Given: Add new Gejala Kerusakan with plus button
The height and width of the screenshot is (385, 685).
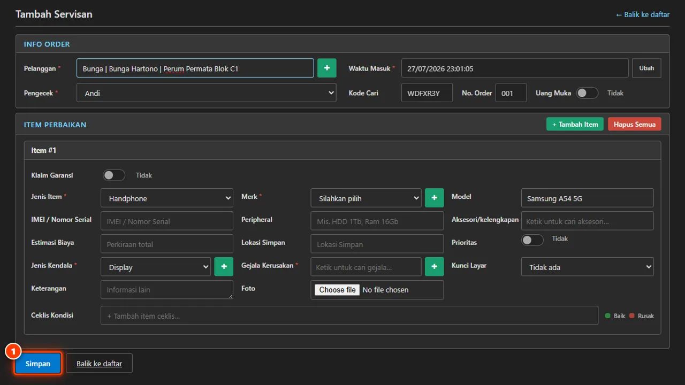Looking at the screenshot, I should click(x=434, y=267).
